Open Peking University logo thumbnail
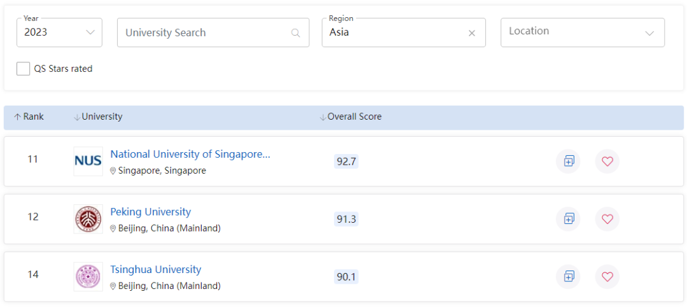 pos(88,219)
